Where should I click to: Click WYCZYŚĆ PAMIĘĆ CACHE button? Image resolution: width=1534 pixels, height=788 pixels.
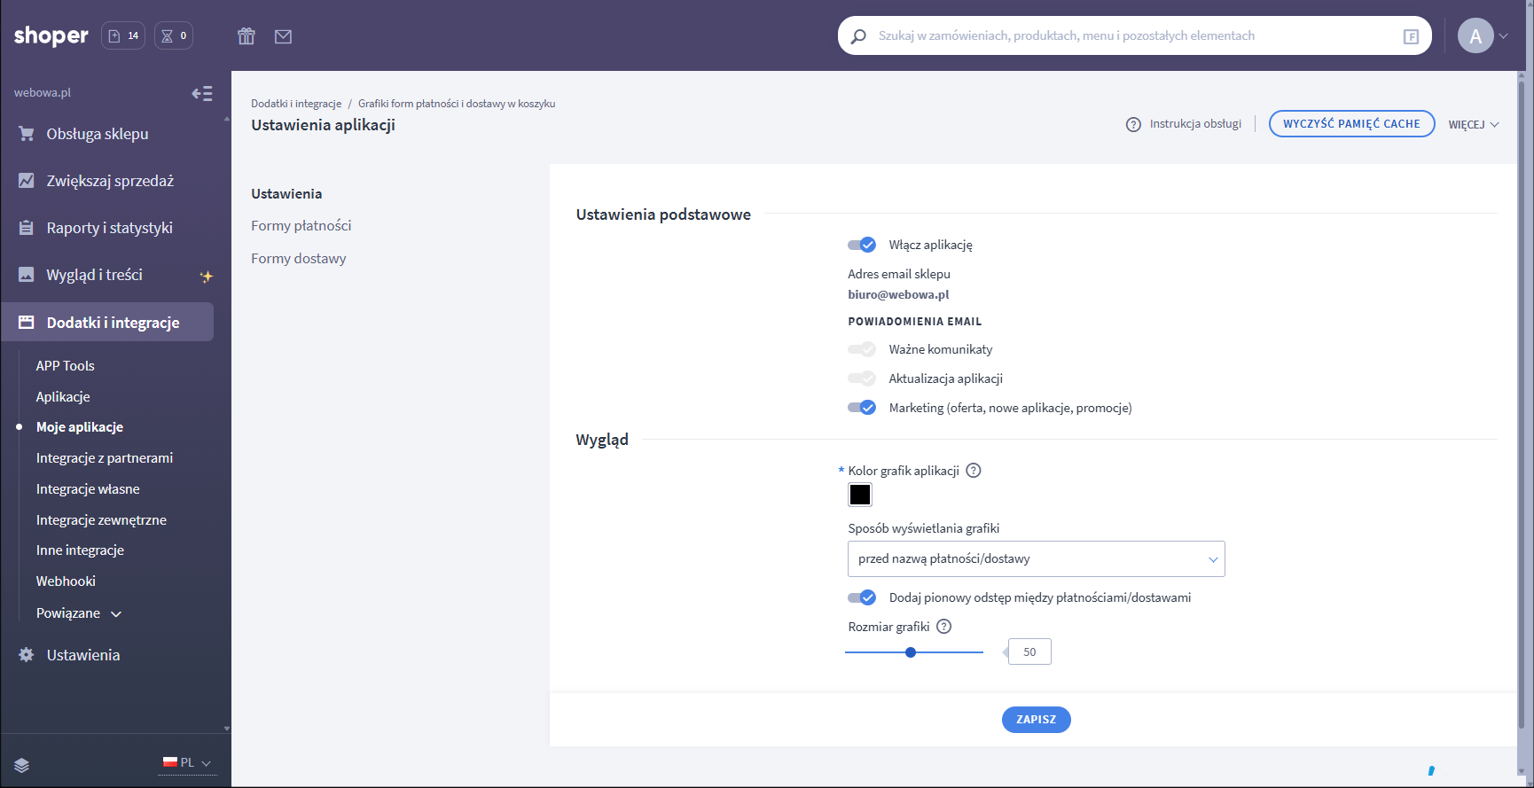[1351, 124]
